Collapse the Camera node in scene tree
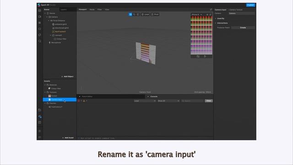Screen dimensions: 293x165 point(47,17)
